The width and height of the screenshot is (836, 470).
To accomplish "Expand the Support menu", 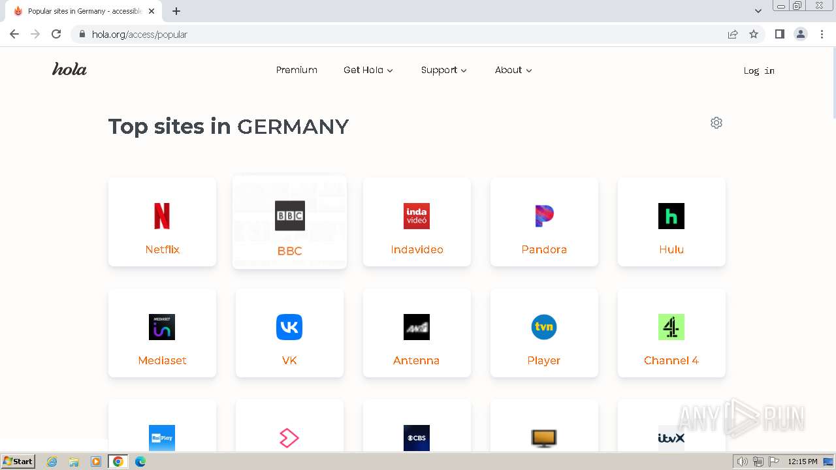I will click(x=444, y=70).
